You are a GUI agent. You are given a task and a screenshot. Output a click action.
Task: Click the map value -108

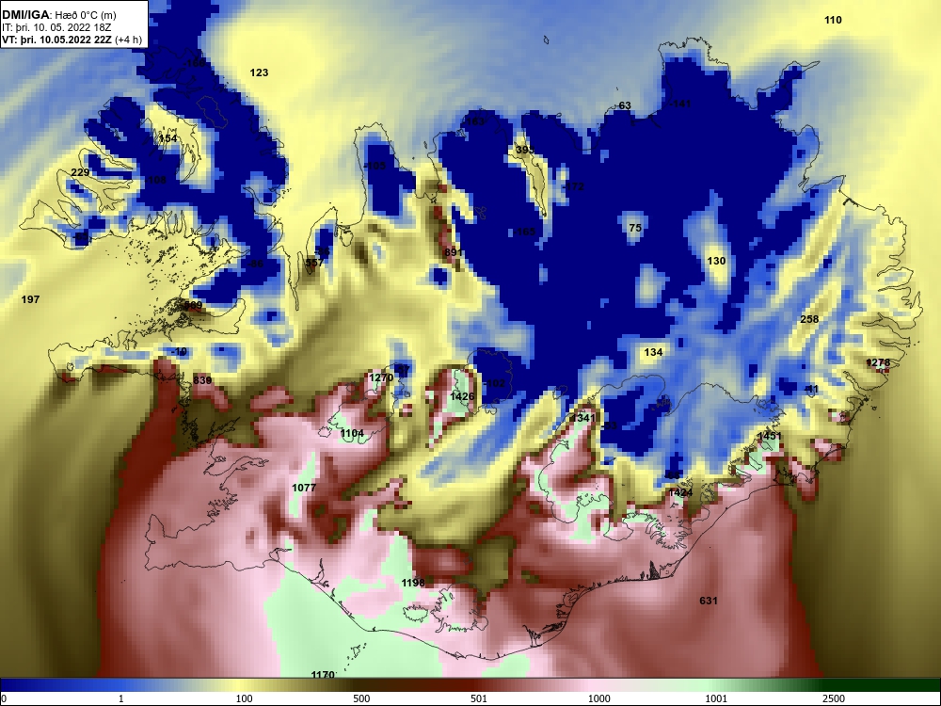click(155, 180)
